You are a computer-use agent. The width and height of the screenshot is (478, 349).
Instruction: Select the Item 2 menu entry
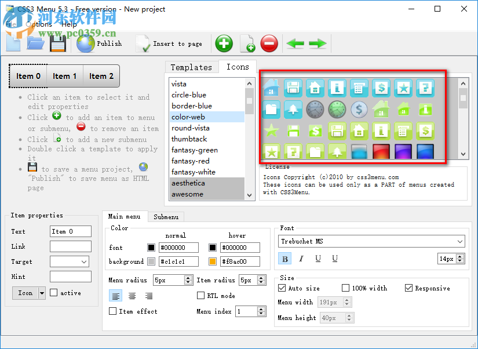coord(101,76)
